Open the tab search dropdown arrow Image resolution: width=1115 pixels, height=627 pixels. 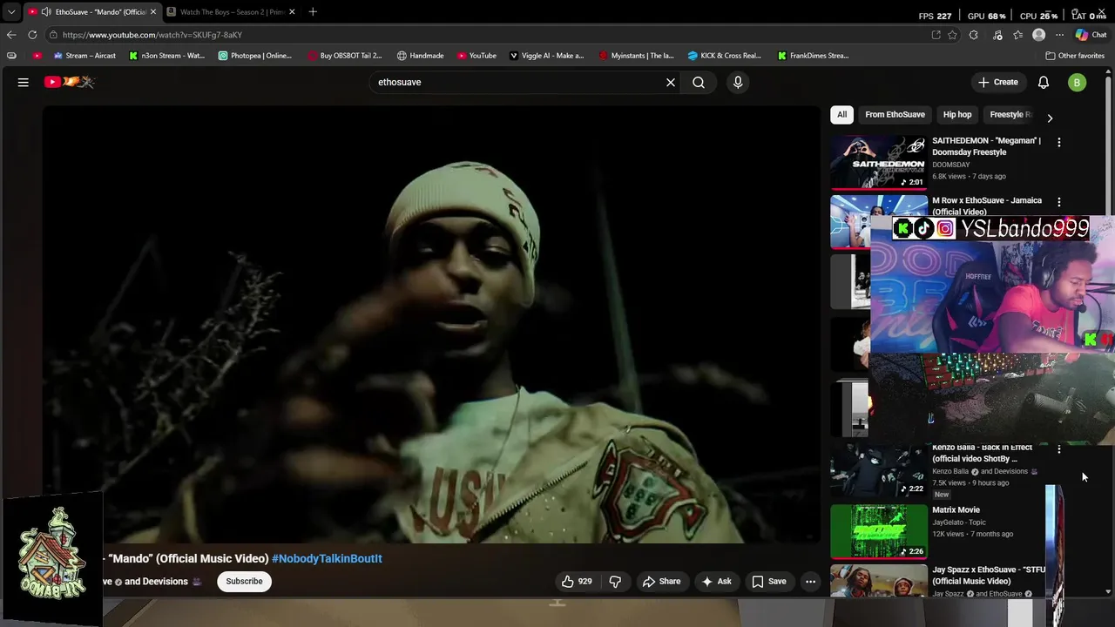coord(11,11)
